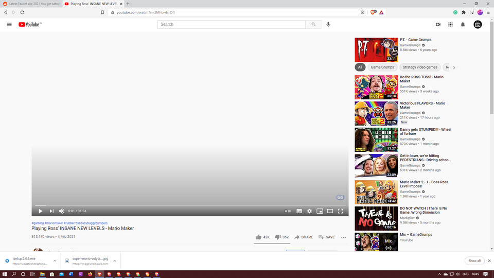Dislike the video with thumbs down

pos(281,237)
